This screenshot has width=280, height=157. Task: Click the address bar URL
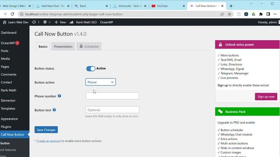point(74,14)
